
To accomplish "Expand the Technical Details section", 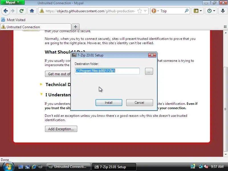I will 41,84.
